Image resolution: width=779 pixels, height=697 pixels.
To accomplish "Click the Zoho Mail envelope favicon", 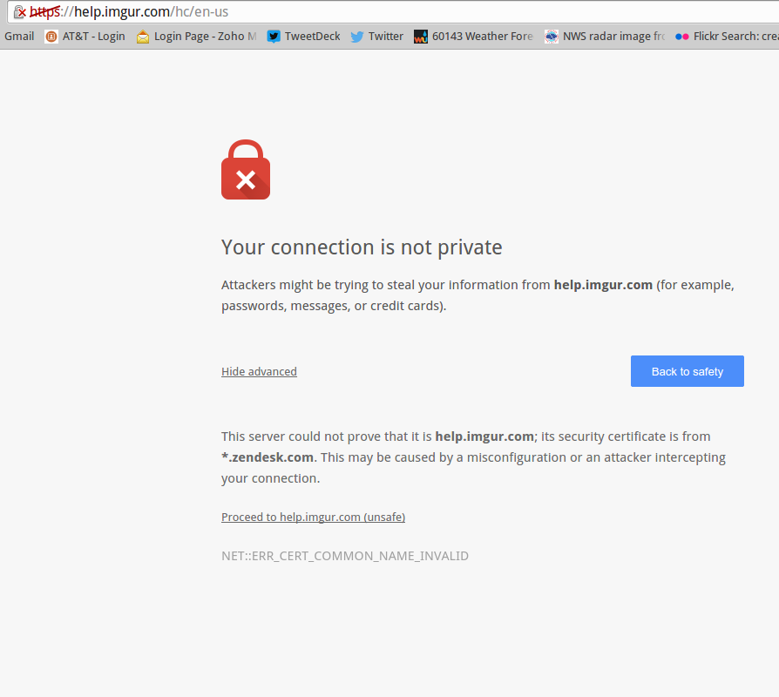I will [x=143, y=37].
